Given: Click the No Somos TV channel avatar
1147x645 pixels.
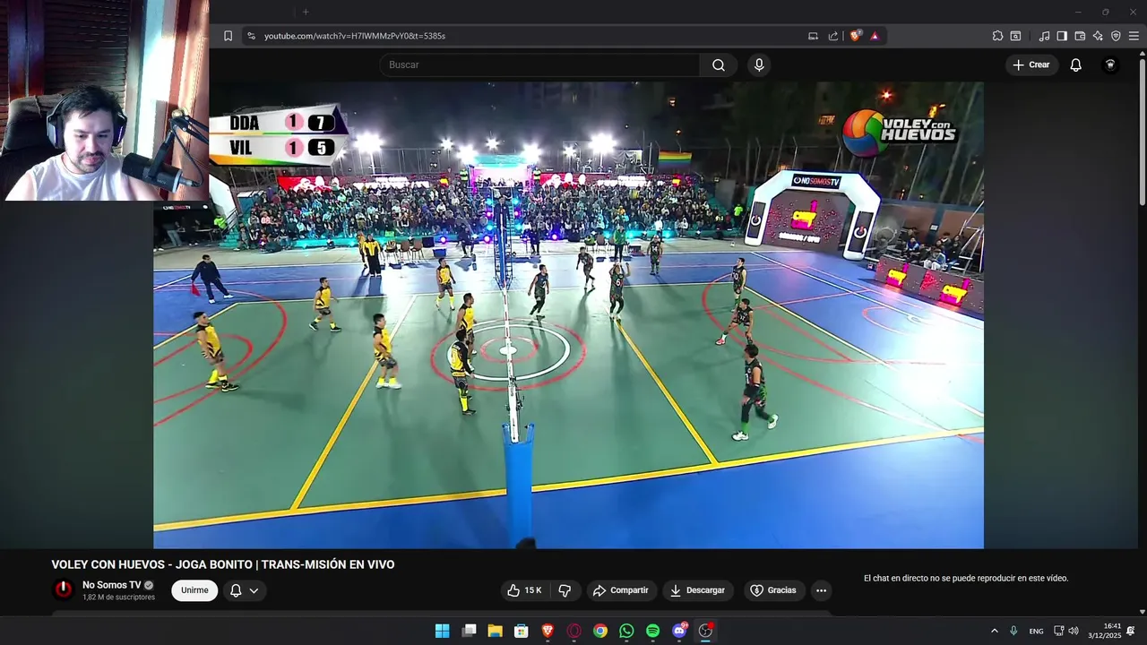Looking at the screenshot, I should pos(63,589).
